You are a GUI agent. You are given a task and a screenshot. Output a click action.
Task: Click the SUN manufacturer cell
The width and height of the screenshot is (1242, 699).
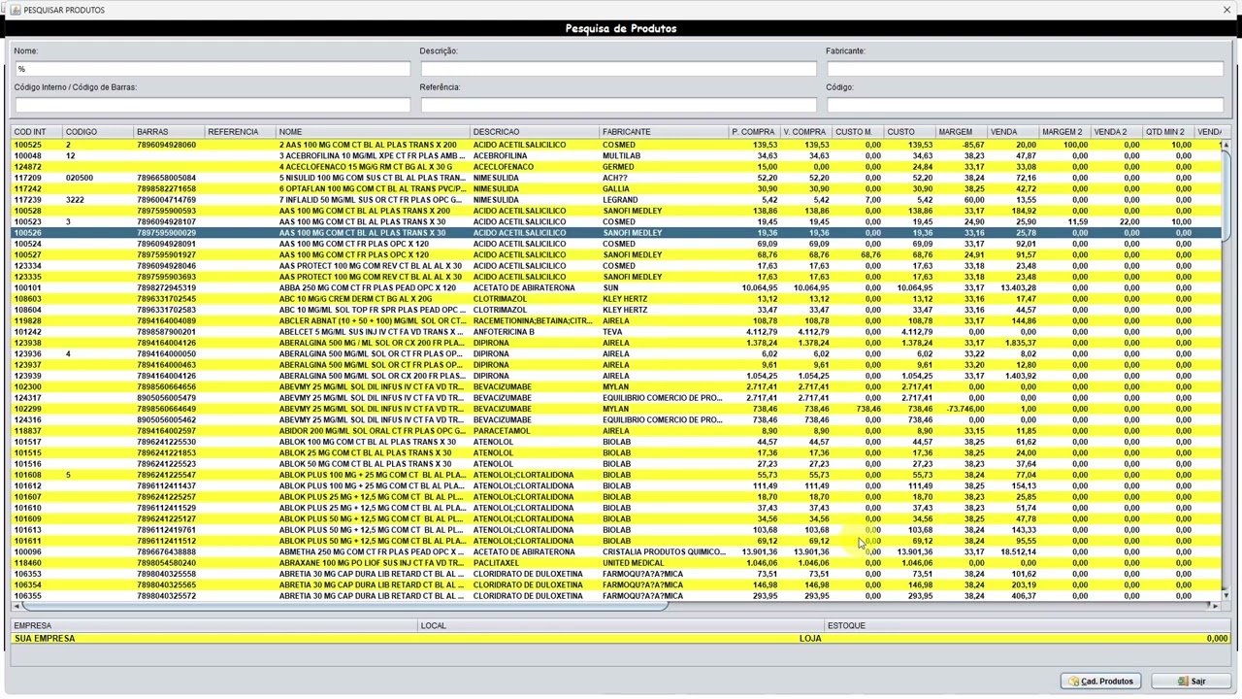tap(664, 287)
